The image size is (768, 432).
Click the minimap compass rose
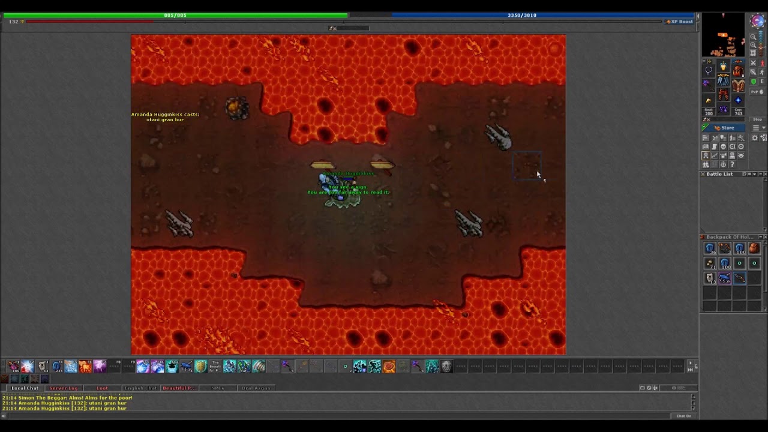[758, 21]
